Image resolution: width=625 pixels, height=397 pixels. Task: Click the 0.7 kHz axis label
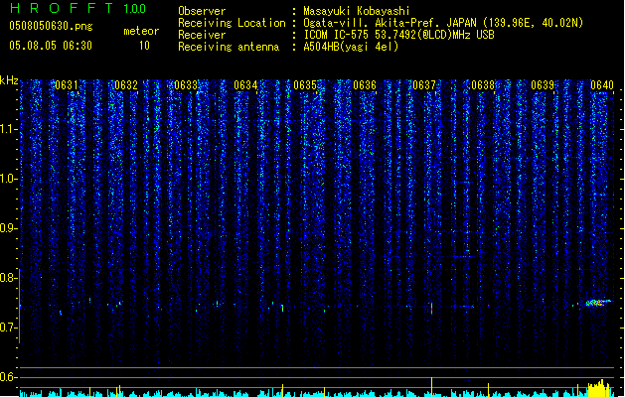point(8,328)
